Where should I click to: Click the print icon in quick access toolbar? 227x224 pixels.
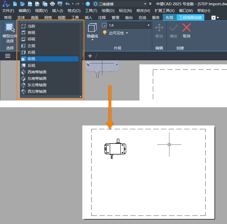[52, 4]
